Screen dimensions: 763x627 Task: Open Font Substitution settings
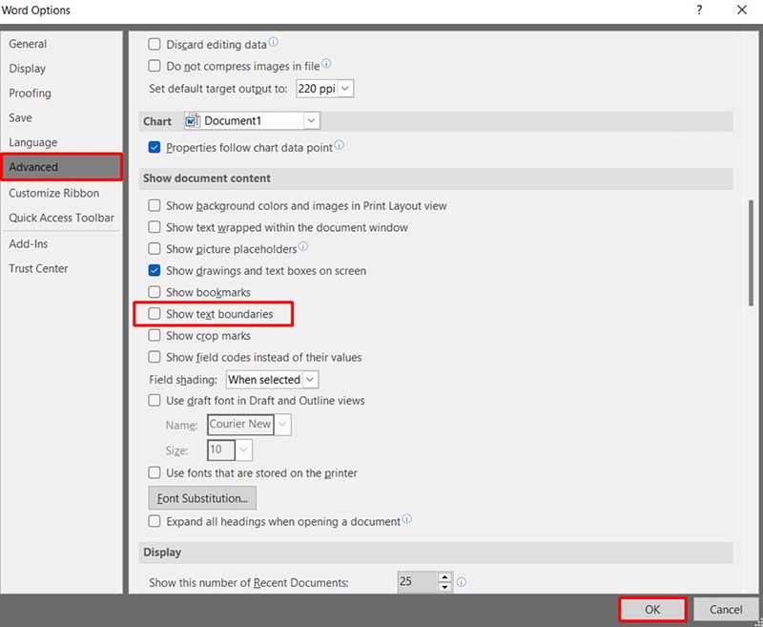click(201, 497)
